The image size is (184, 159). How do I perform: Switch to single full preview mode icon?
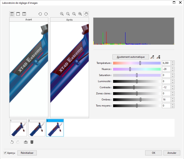[18, 14]
